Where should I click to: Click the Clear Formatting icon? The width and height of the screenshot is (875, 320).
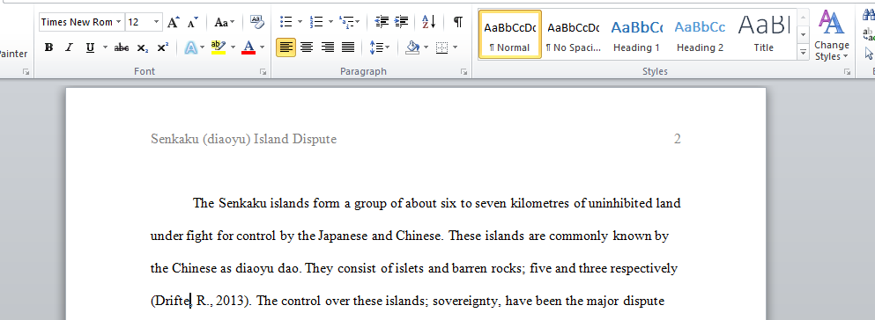pos(256,22)
